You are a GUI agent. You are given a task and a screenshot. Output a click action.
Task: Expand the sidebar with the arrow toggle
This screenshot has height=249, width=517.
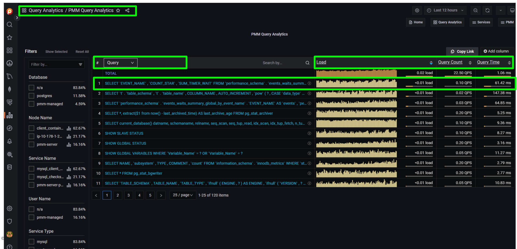[x=17, y=18]
